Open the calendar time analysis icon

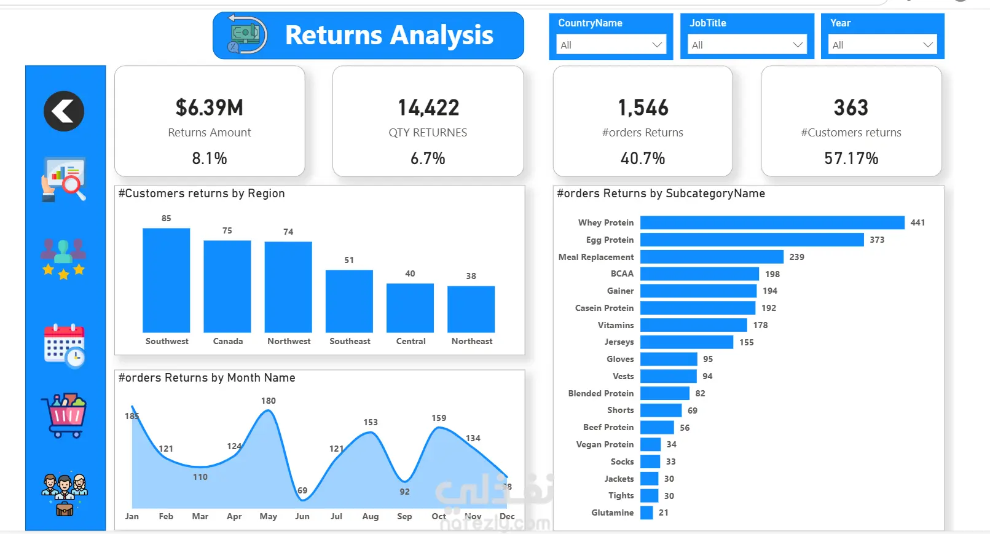pos(65,346)
